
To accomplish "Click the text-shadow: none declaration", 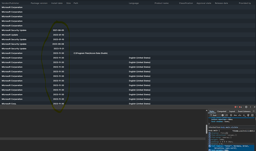I will click(220, 121).
